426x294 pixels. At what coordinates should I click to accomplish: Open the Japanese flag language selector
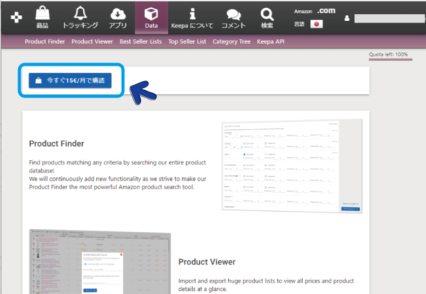tap(316, 24)
